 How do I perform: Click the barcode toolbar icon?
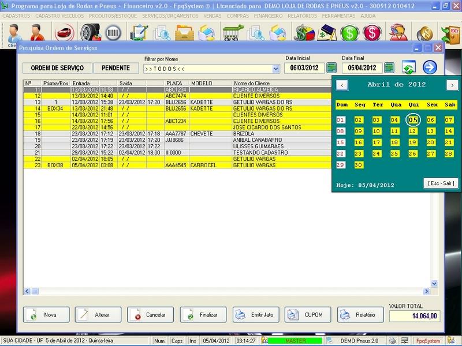pyautogui.click(x=114, y=32)
